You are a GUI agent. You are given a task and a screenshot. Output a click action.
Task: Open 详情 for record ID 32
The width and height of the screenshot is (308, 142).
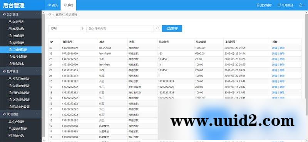[x=274, y=53]
